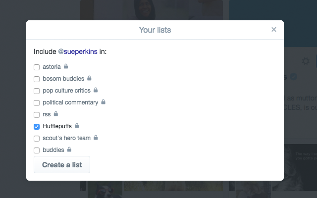Uncheck the Hufflepuffs list checkbox
Viewport: 317px width, 198px height.
coord(37,127)
